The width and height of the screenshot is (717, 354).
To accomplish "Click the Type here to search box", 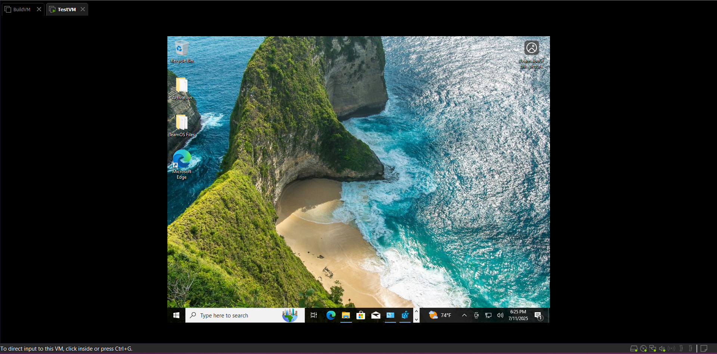I will 245,316.
